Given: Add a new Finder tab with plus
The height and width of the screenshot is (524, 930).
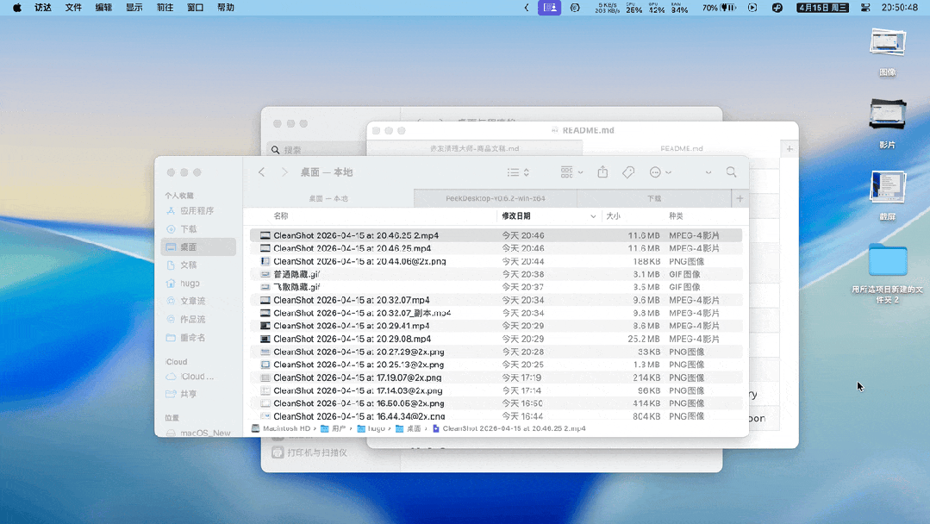Looking at the screenshot, I should pyautogui.click(x=740, y=198).
